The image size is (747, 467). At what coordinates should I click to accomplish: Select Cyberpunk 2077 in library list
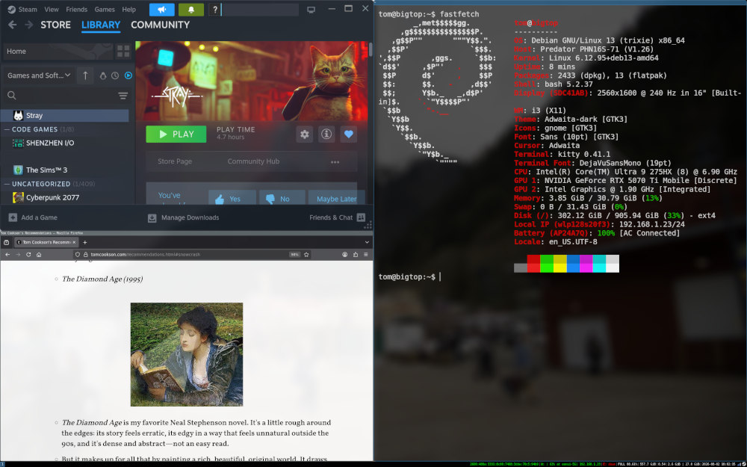click(x=65, y=197)
